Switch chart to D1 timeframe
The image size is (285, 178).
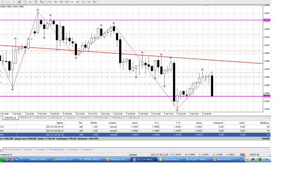tap(83, 2)
